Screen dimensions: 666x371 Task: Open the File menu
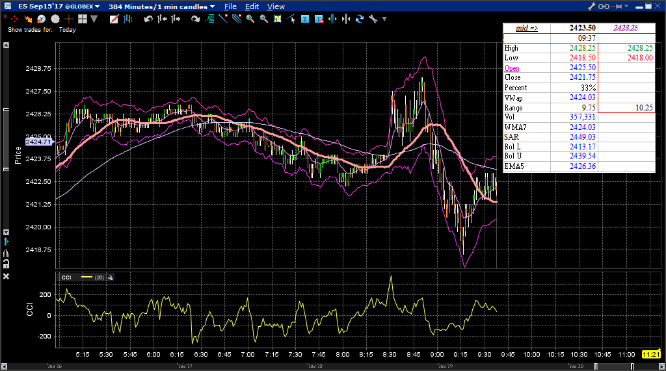(230, 6)
